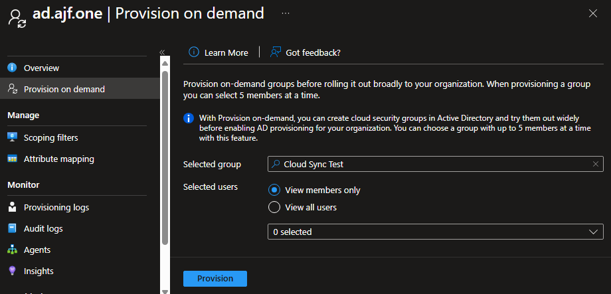Viewport: 611px width, 294px height.
Task: Click the Manage section heading
Action: [x=23, y=115]
